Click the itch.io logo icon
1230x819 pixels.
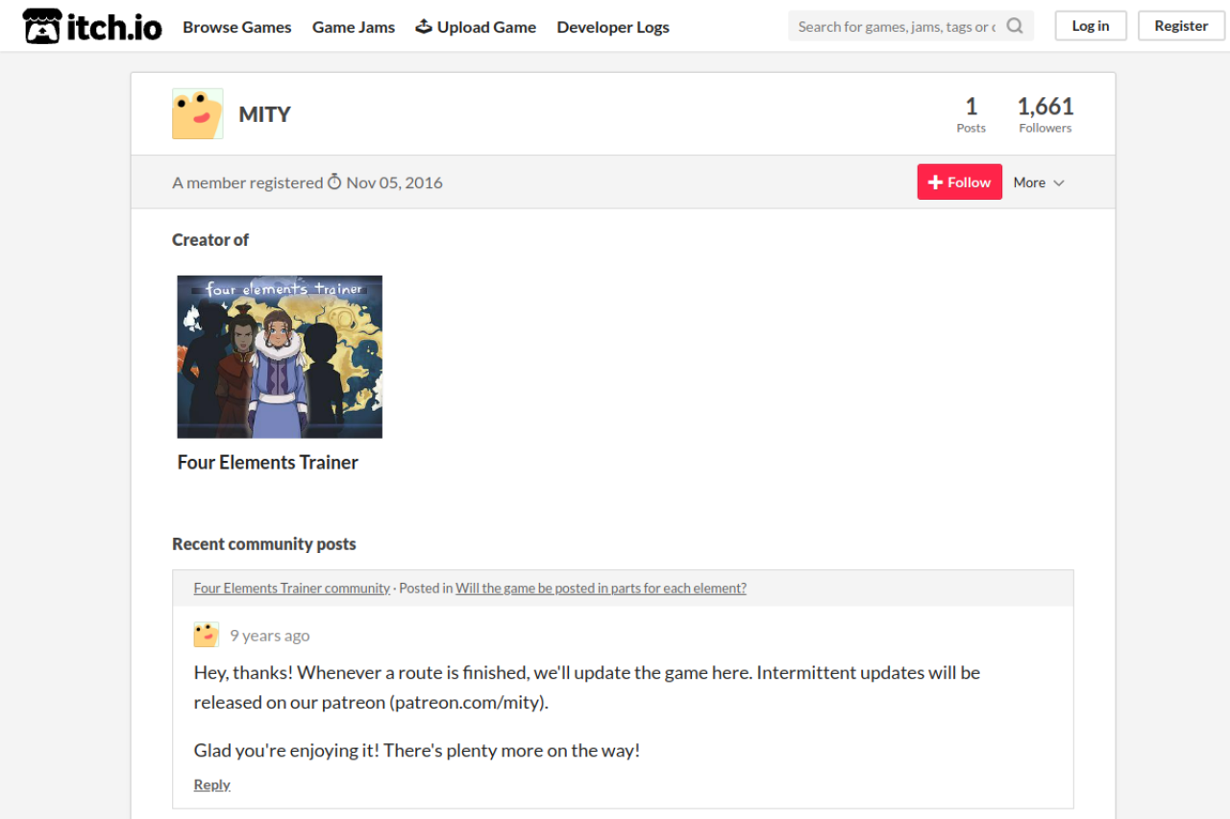[42, 27]
